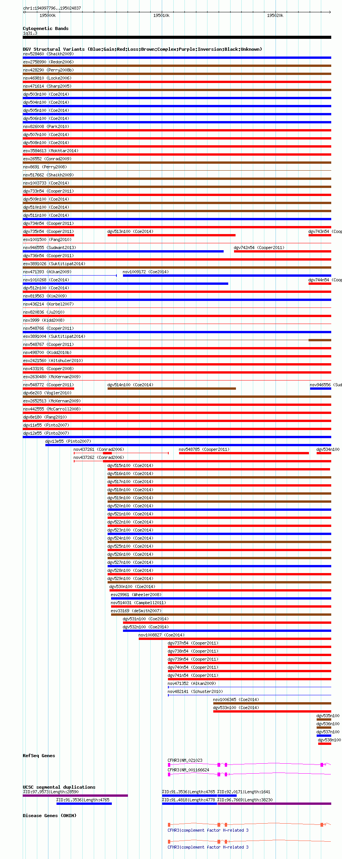
Task: Open the esv2630480 (McKernan2009) variant
Action: (x=51, y=377)
